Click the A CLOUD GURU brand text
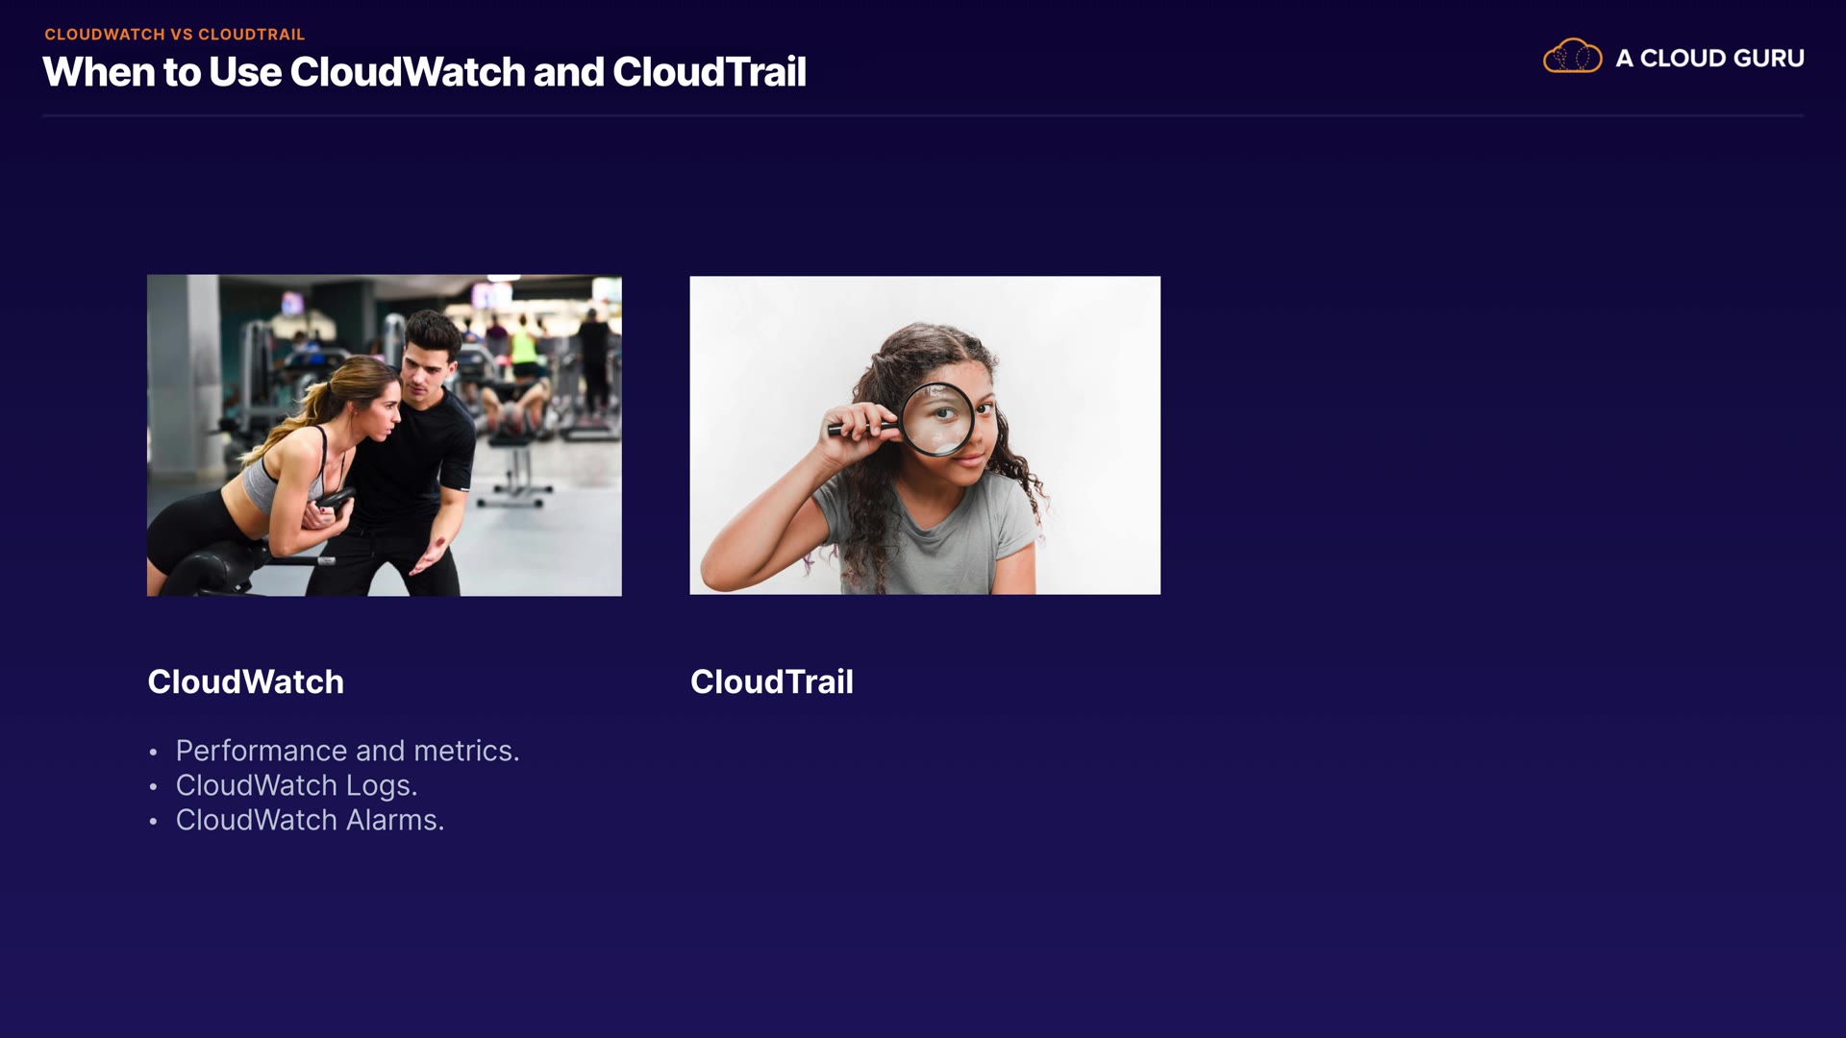The width and height of the screenshot is (1846, 1038). (x=1709, y=59)
